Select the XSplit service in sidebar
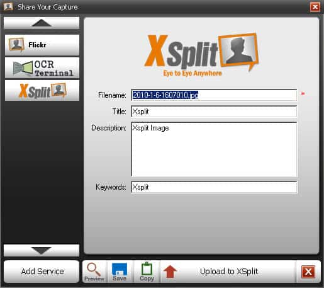Viewport: 324px width, 288px height. (x=42, y=91)
